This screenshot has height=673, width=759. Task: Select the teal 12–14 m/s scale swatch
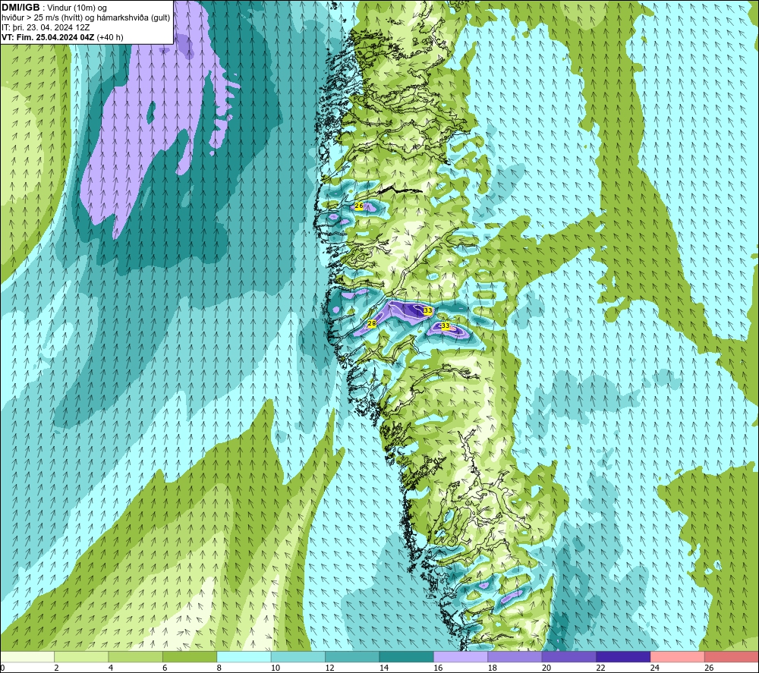352,656
